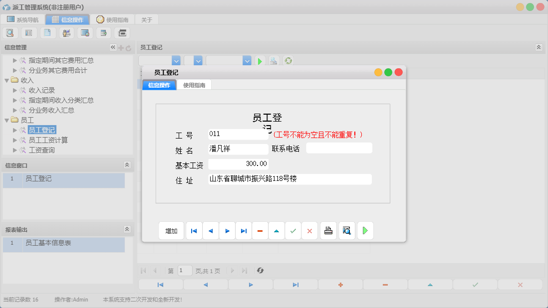Open the first dropdown on the 员工登记 panel

[x=176, y=60]
